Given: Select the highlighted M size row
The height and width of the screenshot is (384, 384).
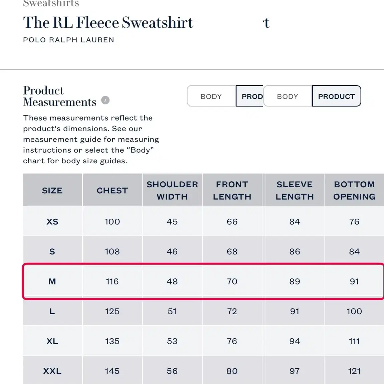Looking at the screenshot, I should 203,281.
